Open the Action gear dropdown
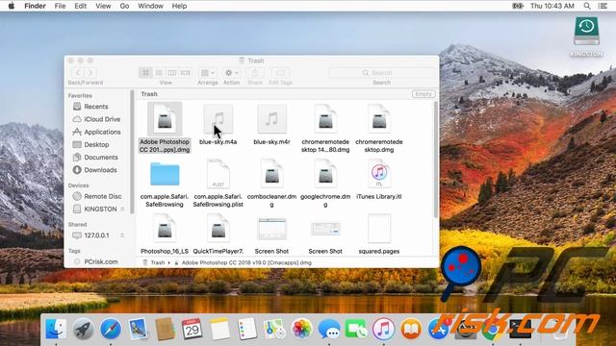Viewport: 616px width, 346px height. pos(231,73)
